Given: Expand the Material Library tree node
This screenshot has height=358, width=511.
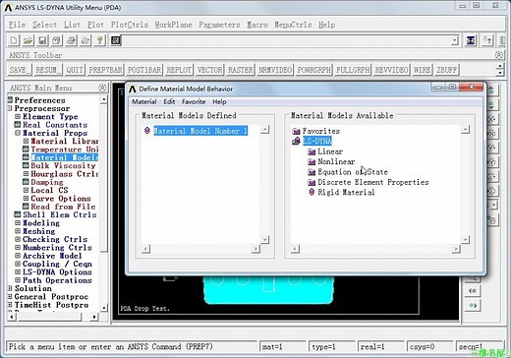Looking at the screenshot, I should click(x=26, y=142).
